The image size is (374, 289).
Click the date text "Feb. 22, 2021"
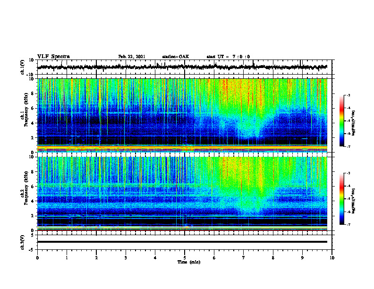132,57
